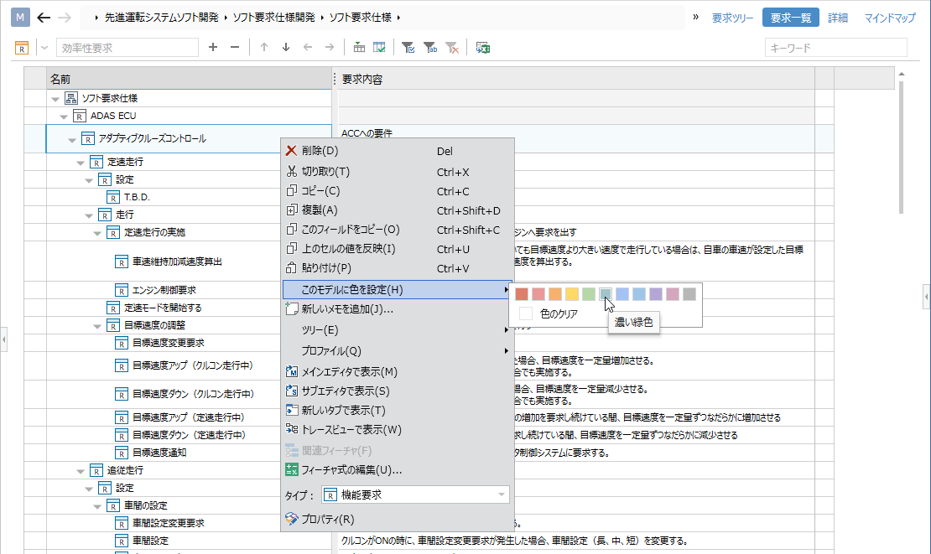The height and width of the screenshot is (554, 931).
Task: Choose 切り取り(T) from context menu
Action: (x=398, y=172)
